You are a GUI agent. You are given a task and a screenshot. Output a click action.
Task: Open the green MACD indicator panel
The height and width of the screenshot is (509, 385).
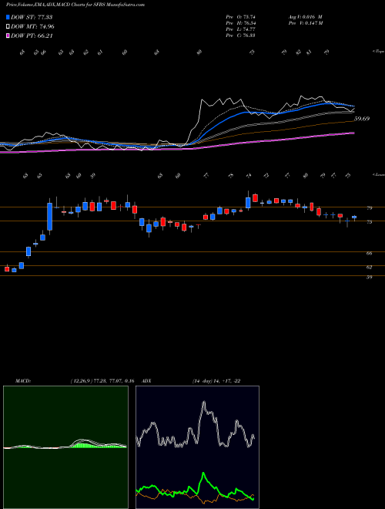point(65,447)
